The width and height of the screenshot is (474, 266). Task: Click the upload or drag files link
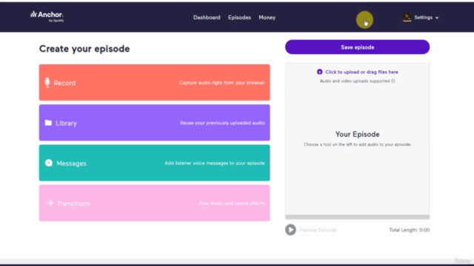coord(361,72)
